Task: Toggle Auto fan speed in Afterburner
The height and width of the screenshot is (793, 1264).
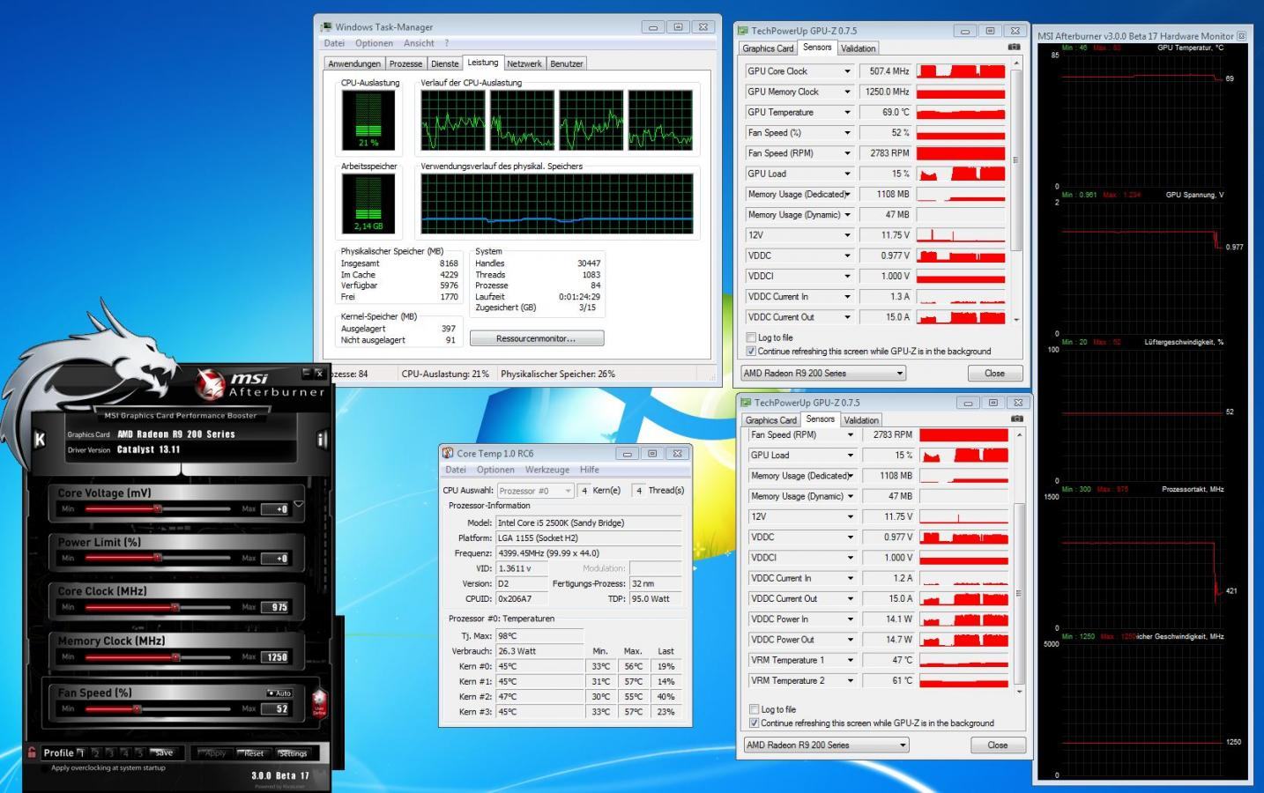Action: pos(279,693)
